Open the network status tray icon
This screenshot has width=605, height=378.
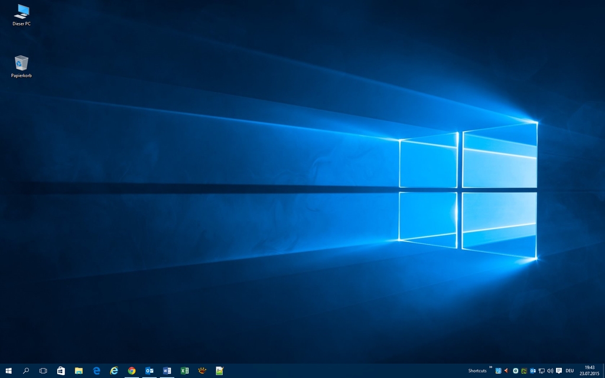(x=542, y=371)
